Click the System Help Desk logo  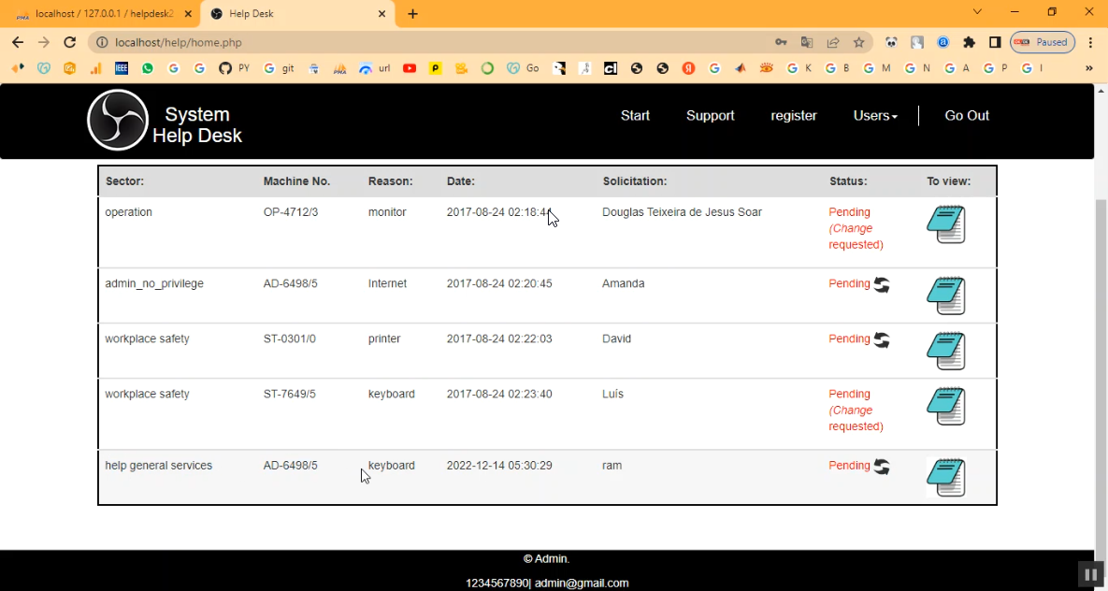[118, 120]
